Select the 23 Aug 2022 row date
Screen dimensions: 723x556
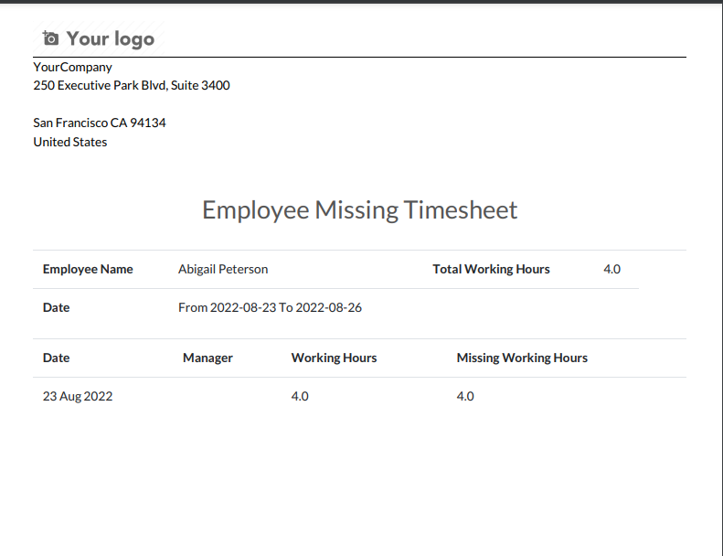point(78,396)
